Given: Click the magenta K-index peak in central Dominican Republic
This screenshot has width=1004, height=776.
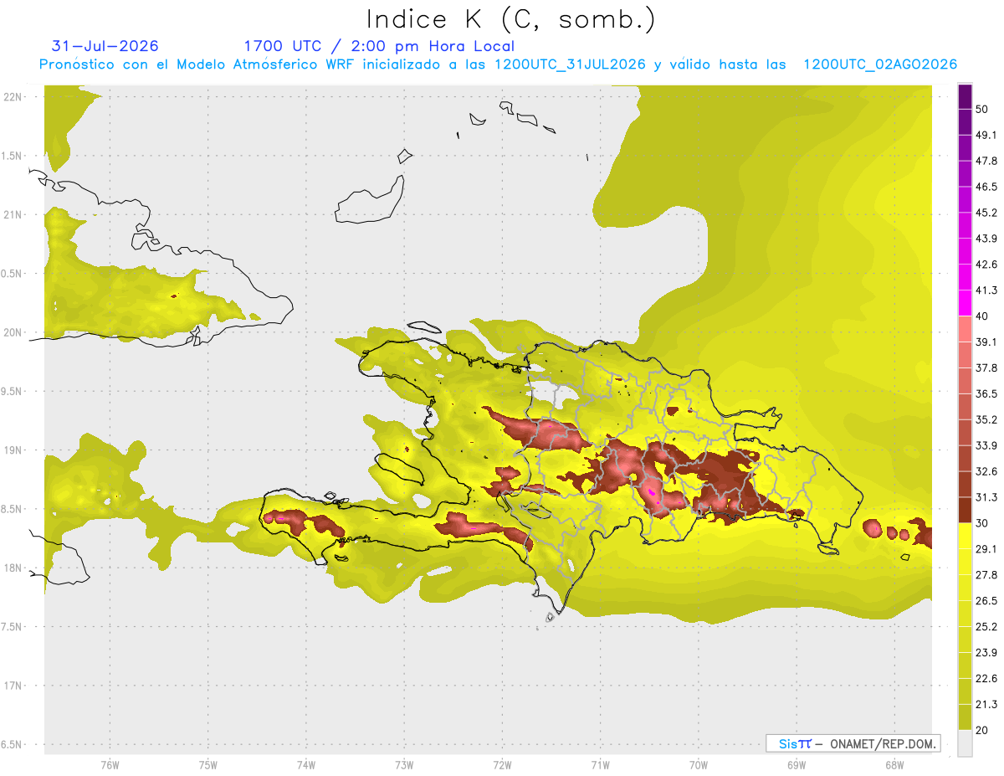Looking at the screenshot, I should [652, 491].
